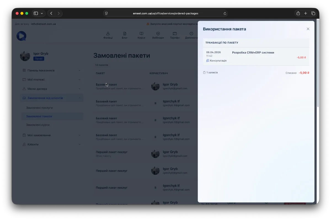This screenshot has height=220, width=331.
Task: Open Замовлені послуги submenu item
Action: click(39, 108)
